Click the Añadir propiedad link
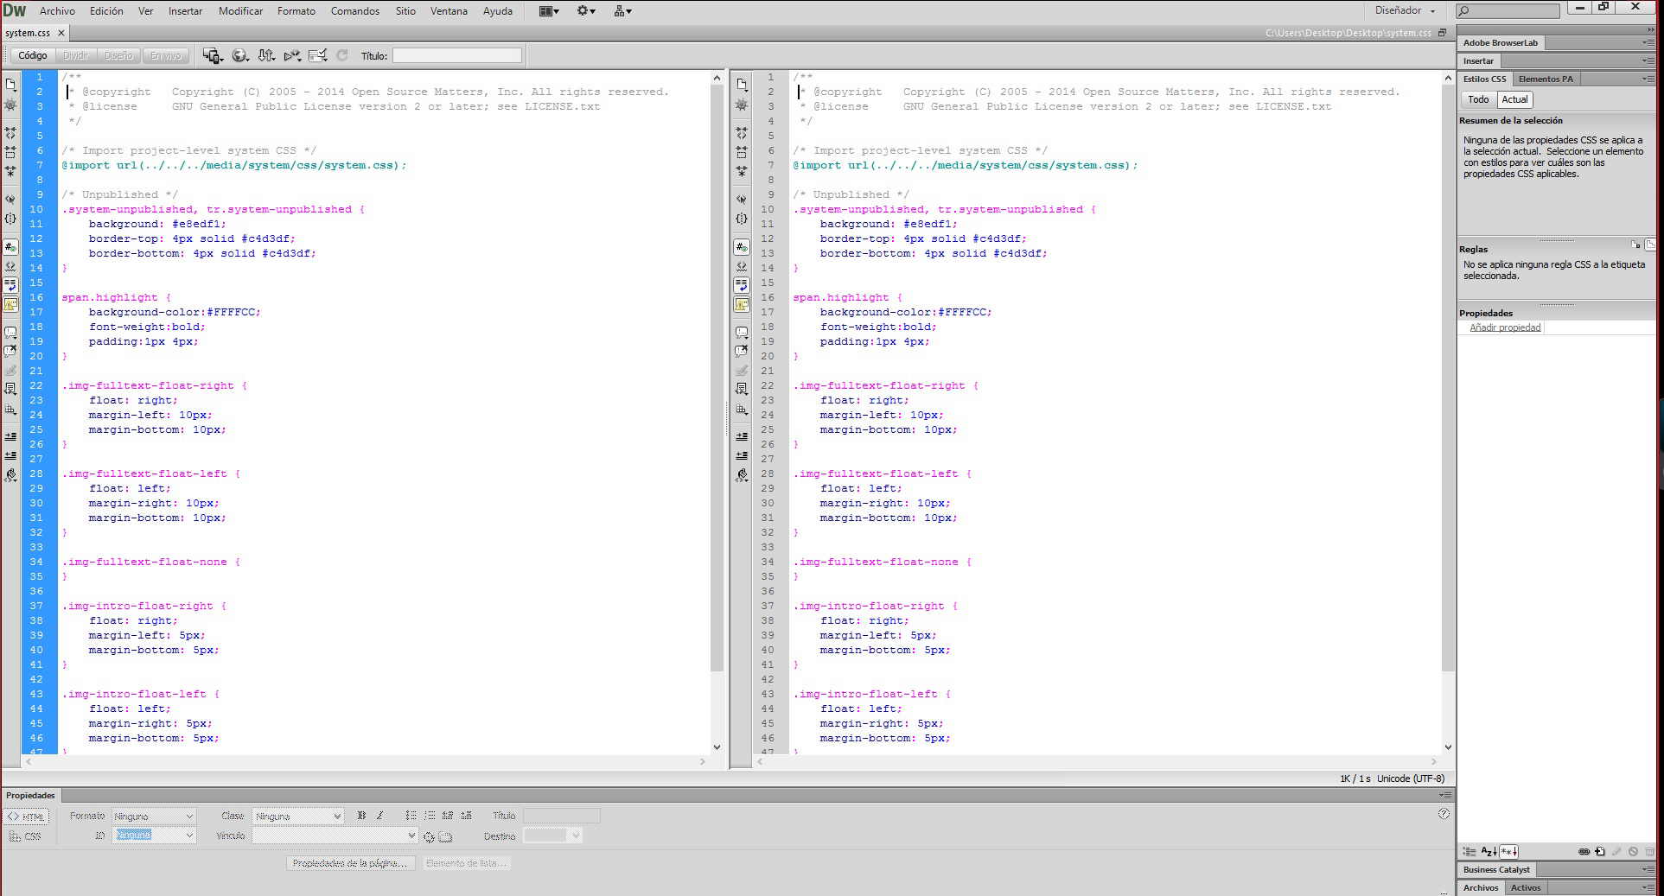 (1505, 327)
